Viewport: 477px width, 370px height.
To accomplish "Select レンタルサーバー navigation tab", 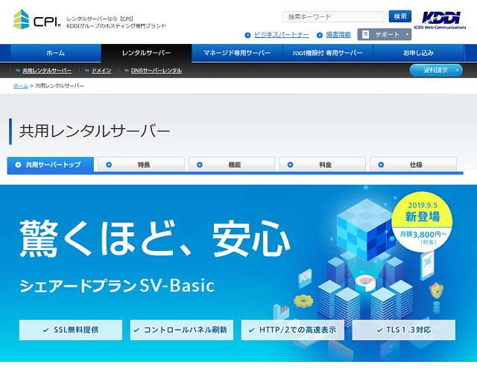I will tap(146, 53).
